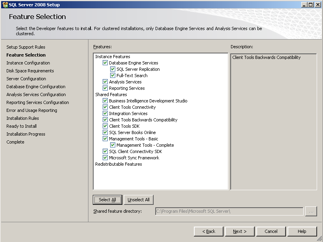This screenshot has height=242, width=323.
Task: Click the Installation Progress step
Action: click(x=26, y=134)
